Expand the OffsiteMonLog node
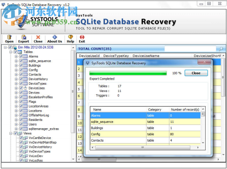 pyautogui.click(x=16, y=115)
